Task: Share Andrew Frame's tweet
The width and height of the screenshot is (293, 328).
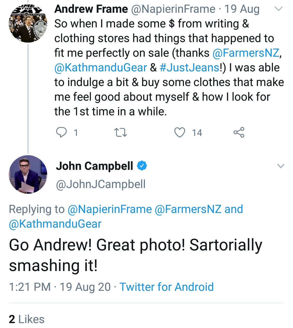Action: (x=239, y=132)
